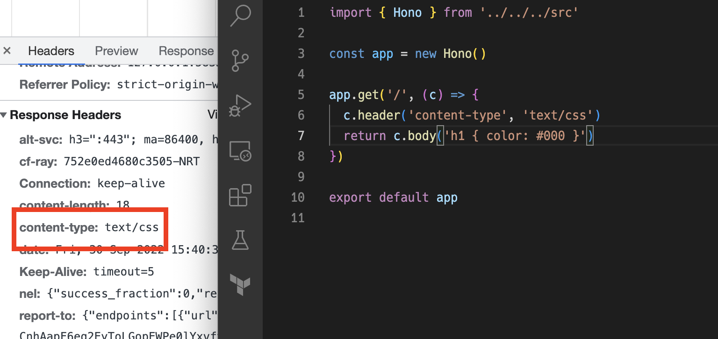Click the alt-svc header row

coord(118,139)
